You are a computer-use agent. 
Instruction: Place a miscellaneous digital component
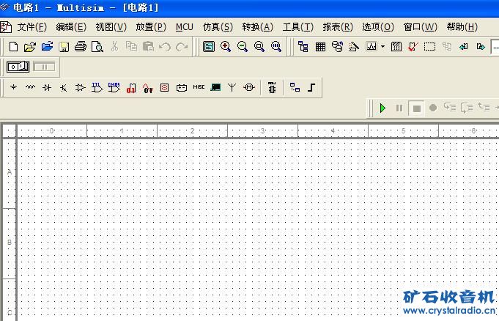131,87
